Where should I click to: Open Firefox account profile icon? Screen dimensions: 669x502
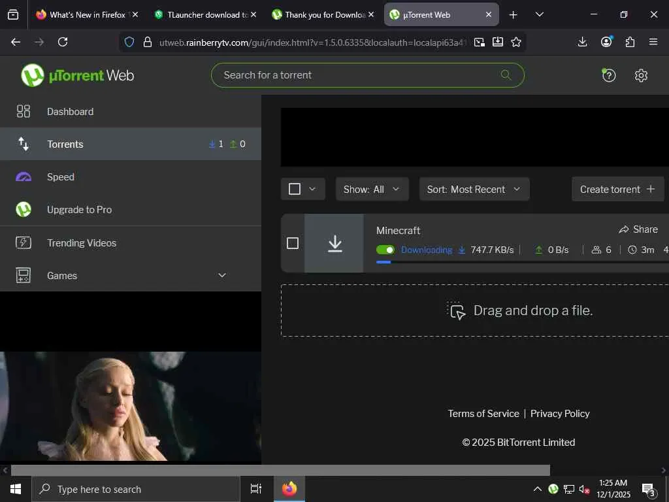(606, 42)
